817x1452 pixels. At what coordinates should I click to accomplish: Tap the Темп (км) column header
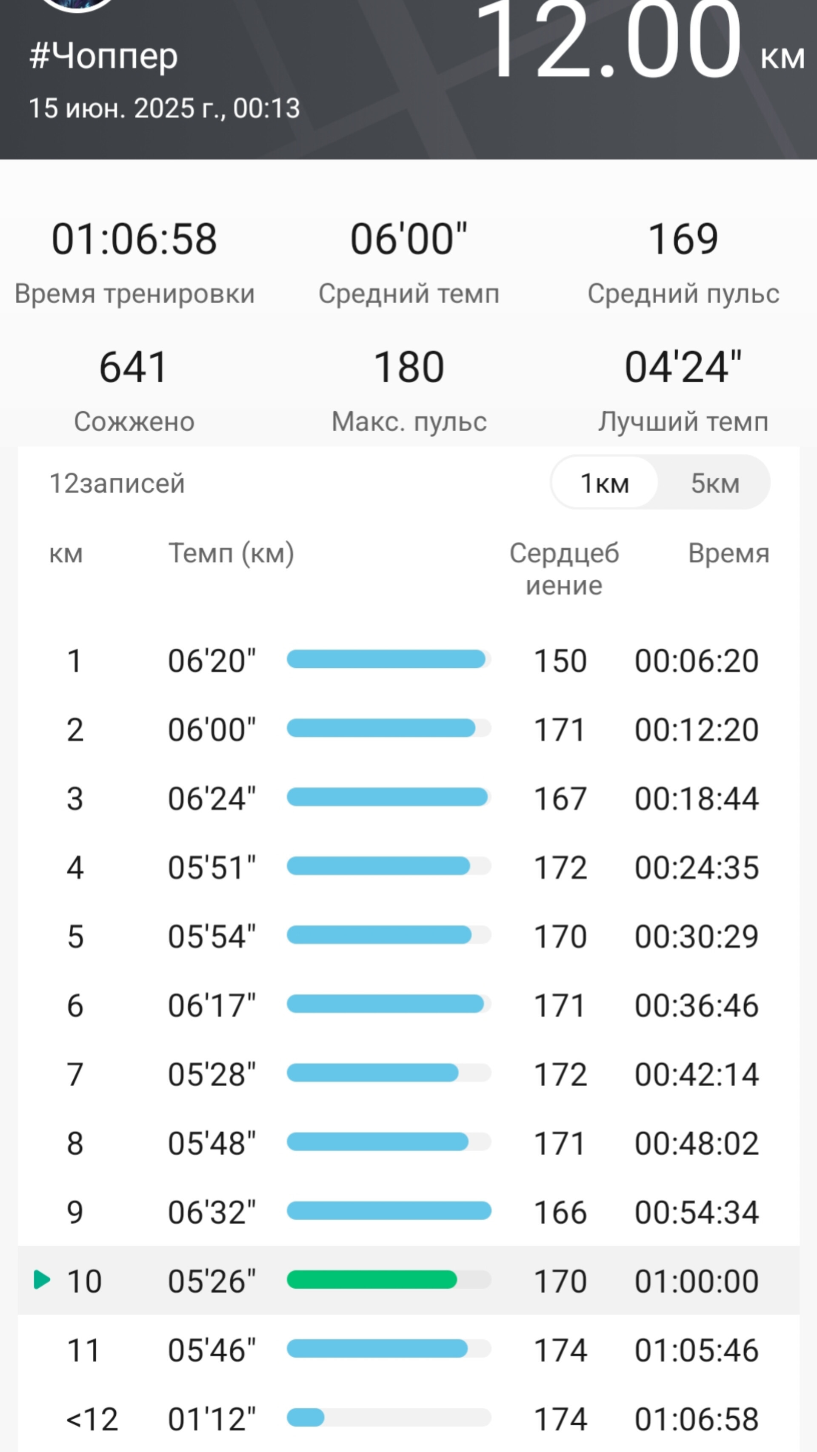point(231,553)
